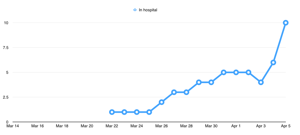Click the In hospital legend marker icon
Image resolution: width=300 pixels, height=135 pixels.
pyautogui.click(x=135, y=10)
